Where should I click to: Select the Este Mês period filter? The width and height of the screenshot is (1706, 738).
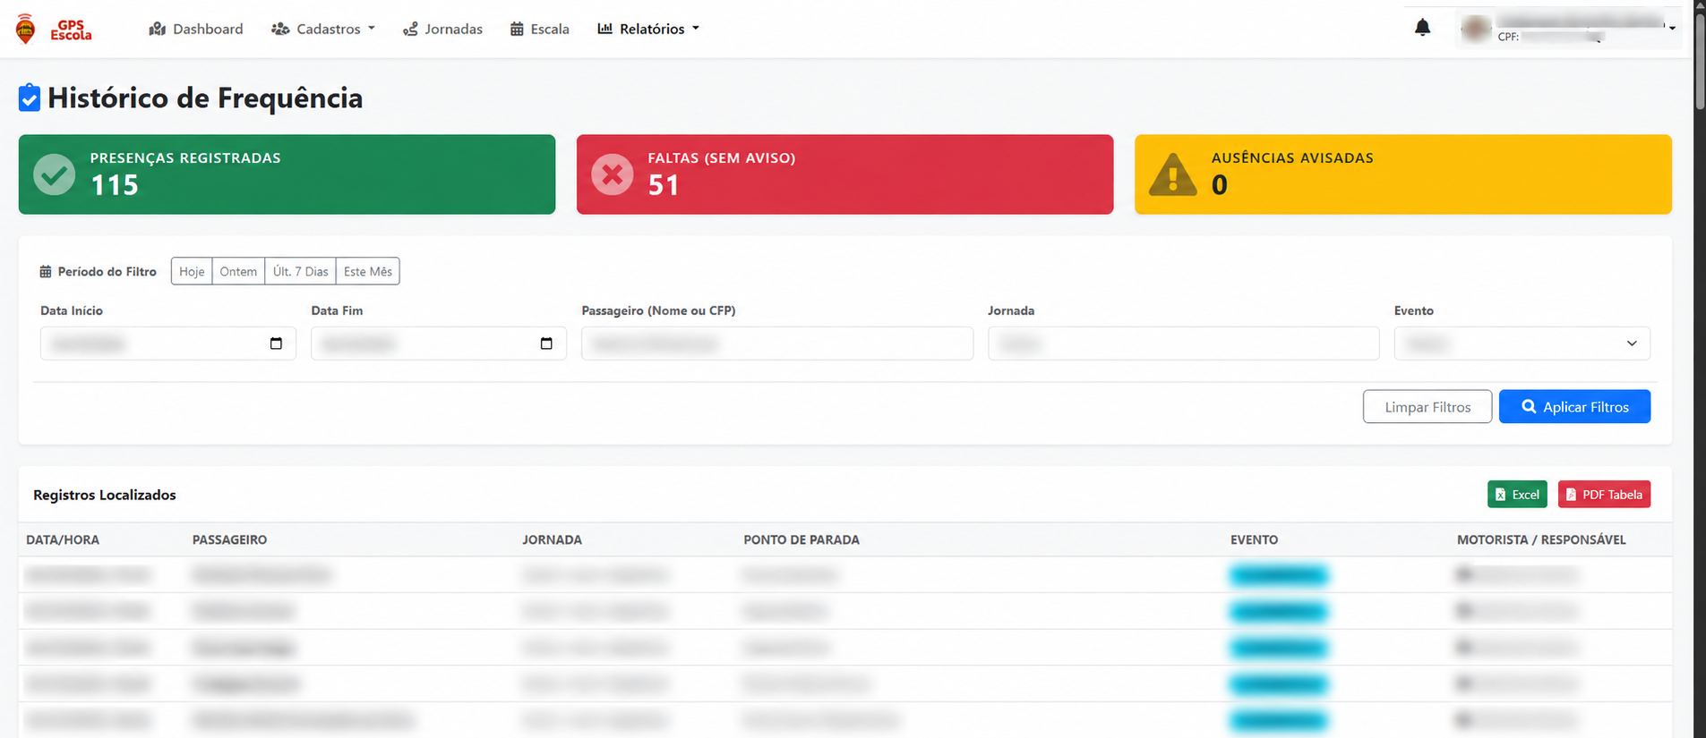(x=368, y=271)
